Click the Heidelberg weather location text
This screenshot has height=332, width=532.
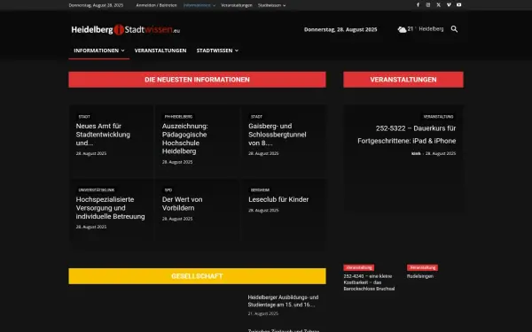pyautogui.click(x=431, y=29)
